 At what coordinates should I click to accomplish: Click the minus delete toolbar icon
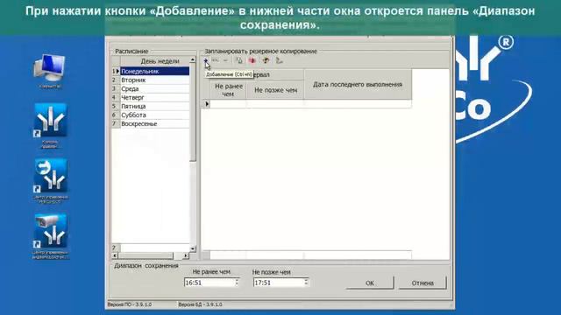point(225,60)
